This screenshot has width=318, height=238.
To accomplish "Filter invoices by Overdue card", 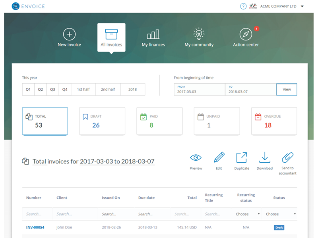I will (x=274, y=121).
